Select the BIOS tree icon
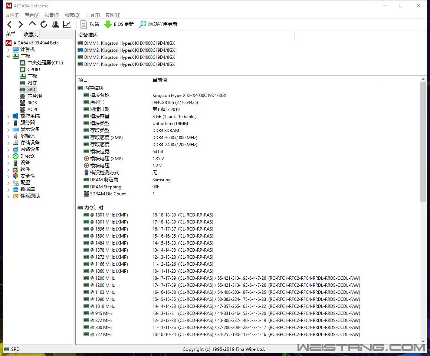430x356 pixels. coord(23,103)
